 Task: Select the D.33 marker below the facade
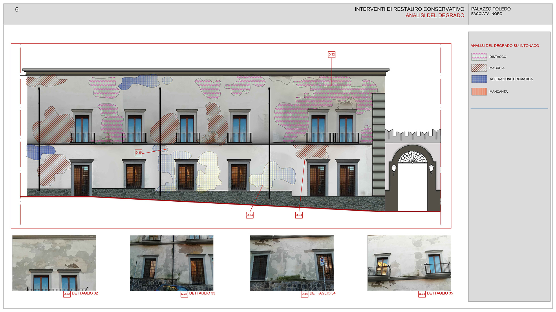(x=299, y=215)
